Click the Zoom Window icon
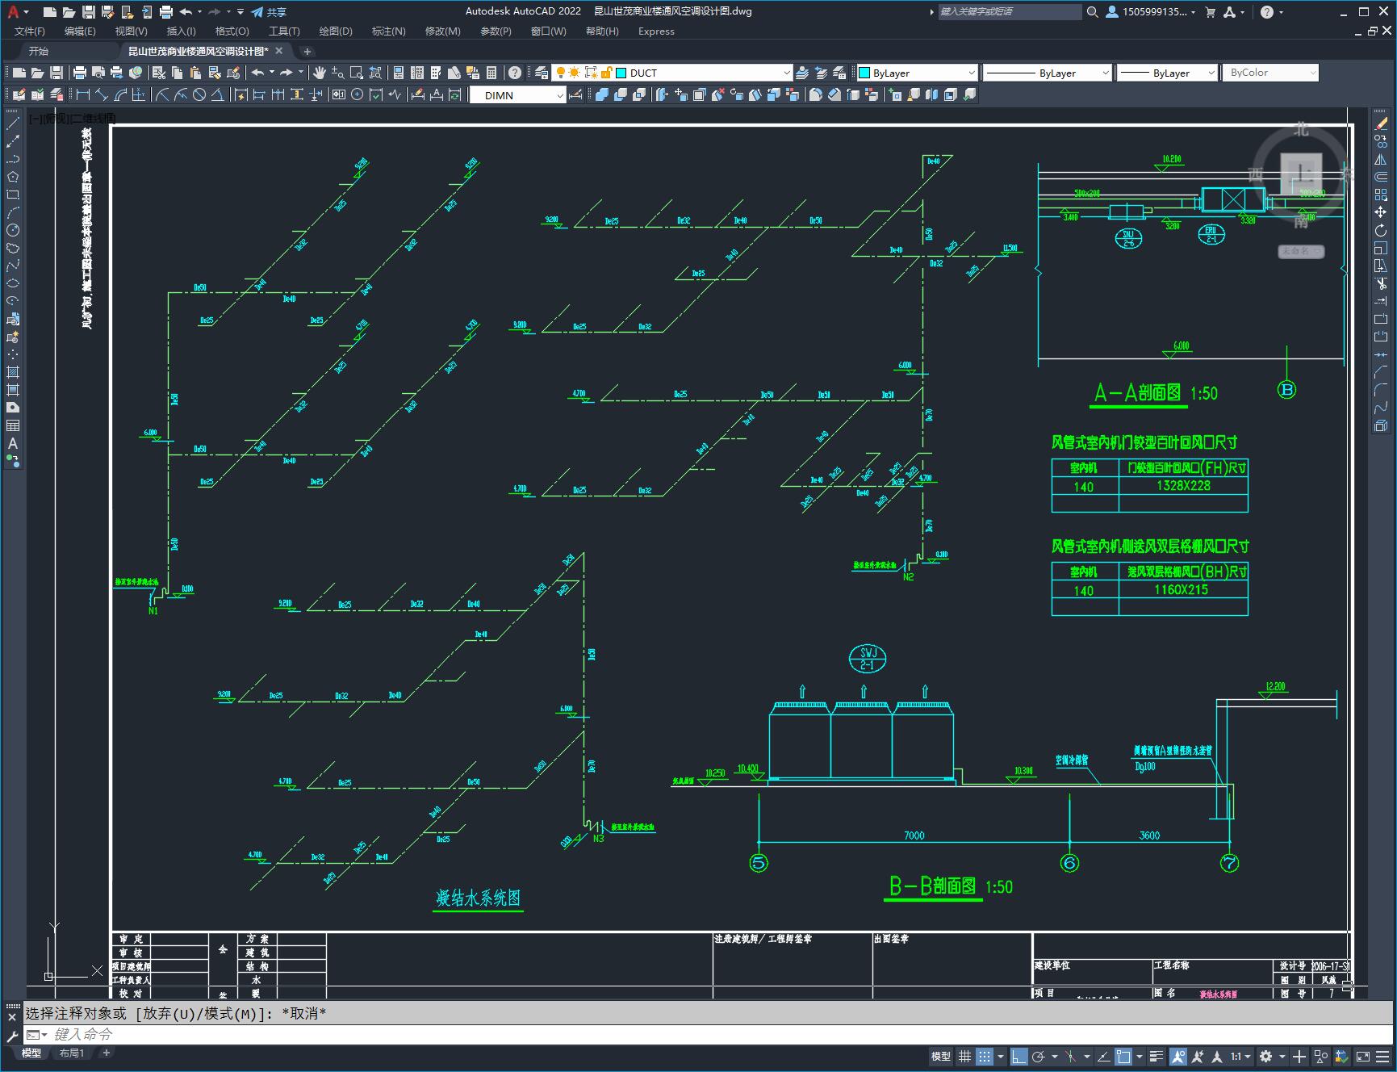This screenshot has width=1397, height=1072. pyautogui.click(x=357, y=73)
